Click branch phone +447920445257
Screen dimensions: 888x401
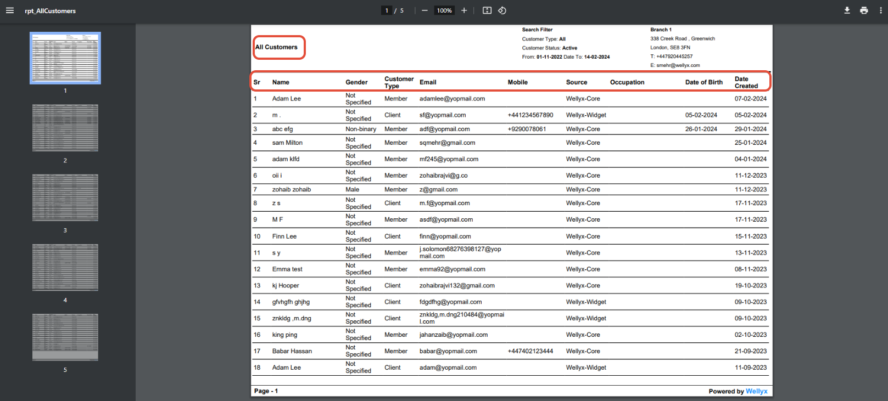[674, 57]
